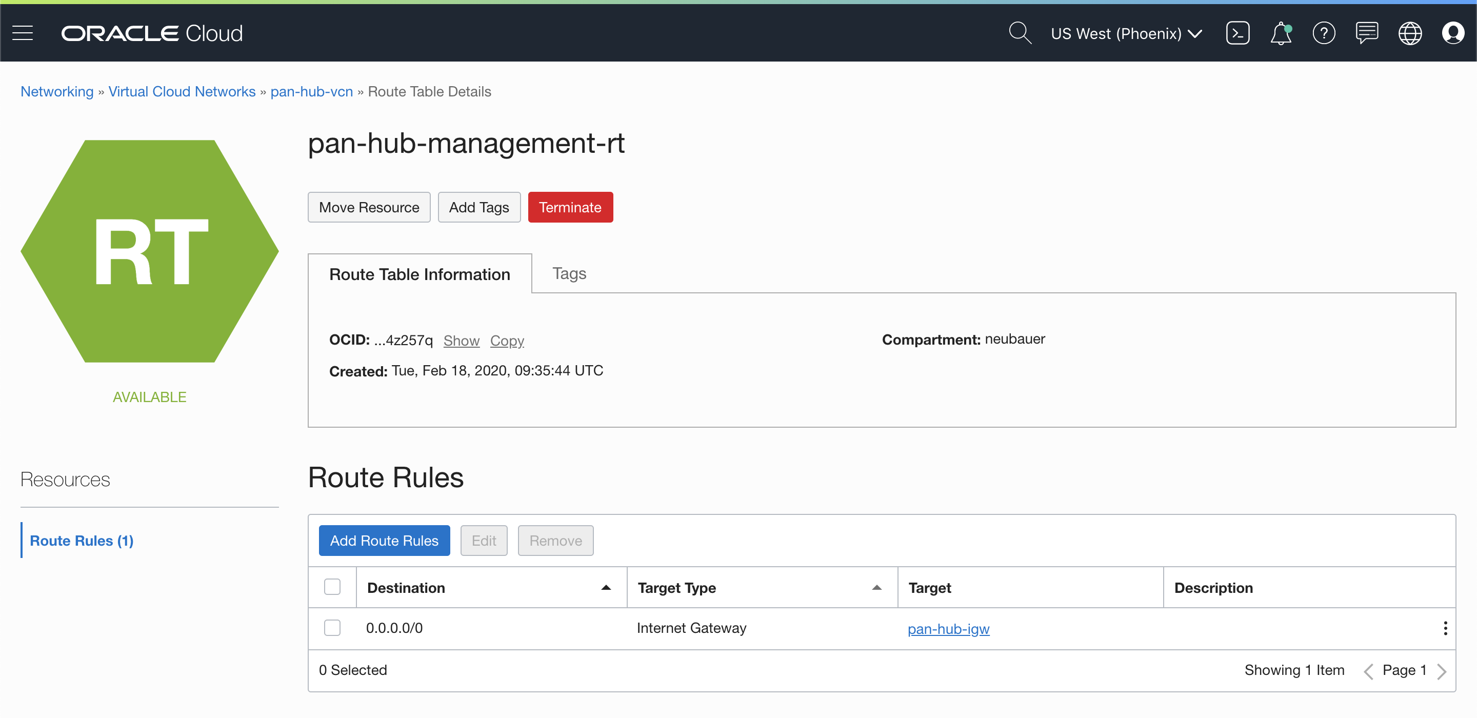
Task: Expand the US West (Phoenix) region dropdown
Action: click(x=1126, y=33)
